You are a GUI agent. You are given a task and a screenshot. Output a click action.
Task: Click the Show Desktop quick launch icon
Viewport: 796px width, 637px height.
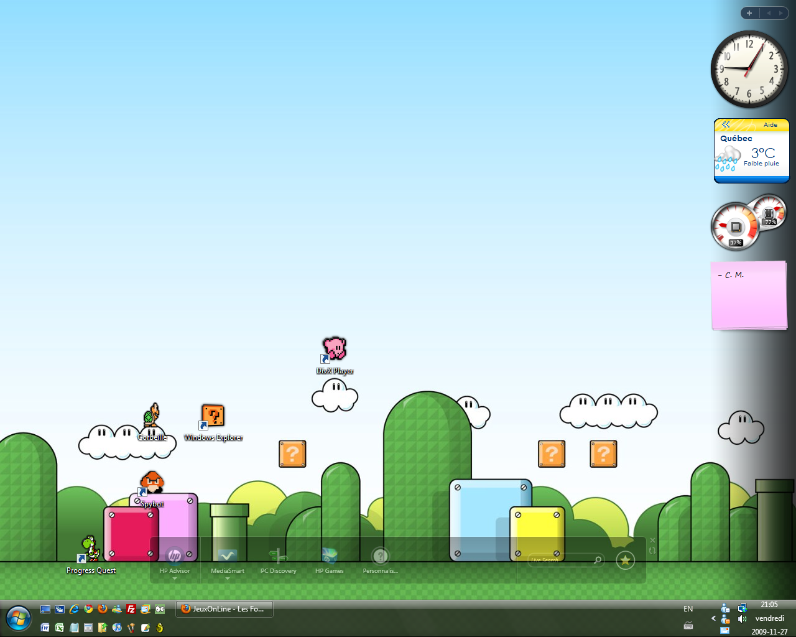[x=45, y=609]
